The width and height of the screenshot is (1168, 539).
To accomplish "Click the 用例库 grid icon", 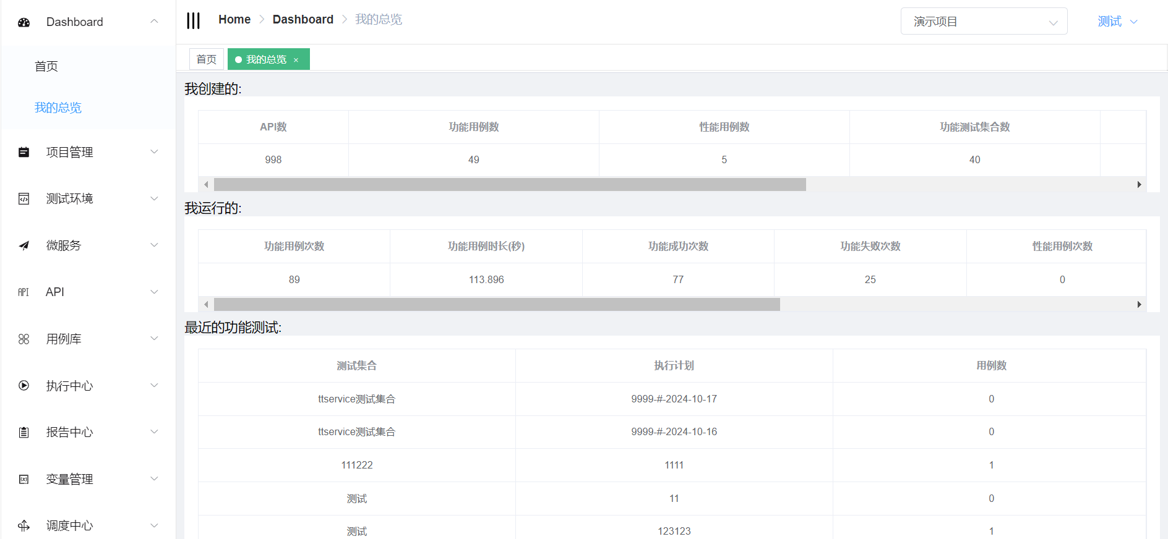I will pos(24,339).
